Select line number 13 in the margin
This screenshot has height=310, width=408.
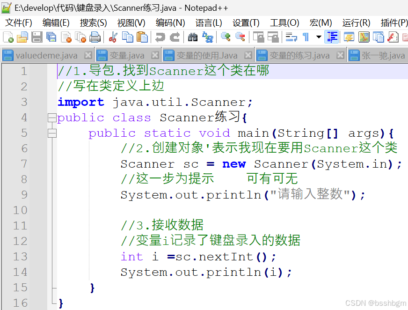coord(20,257)
